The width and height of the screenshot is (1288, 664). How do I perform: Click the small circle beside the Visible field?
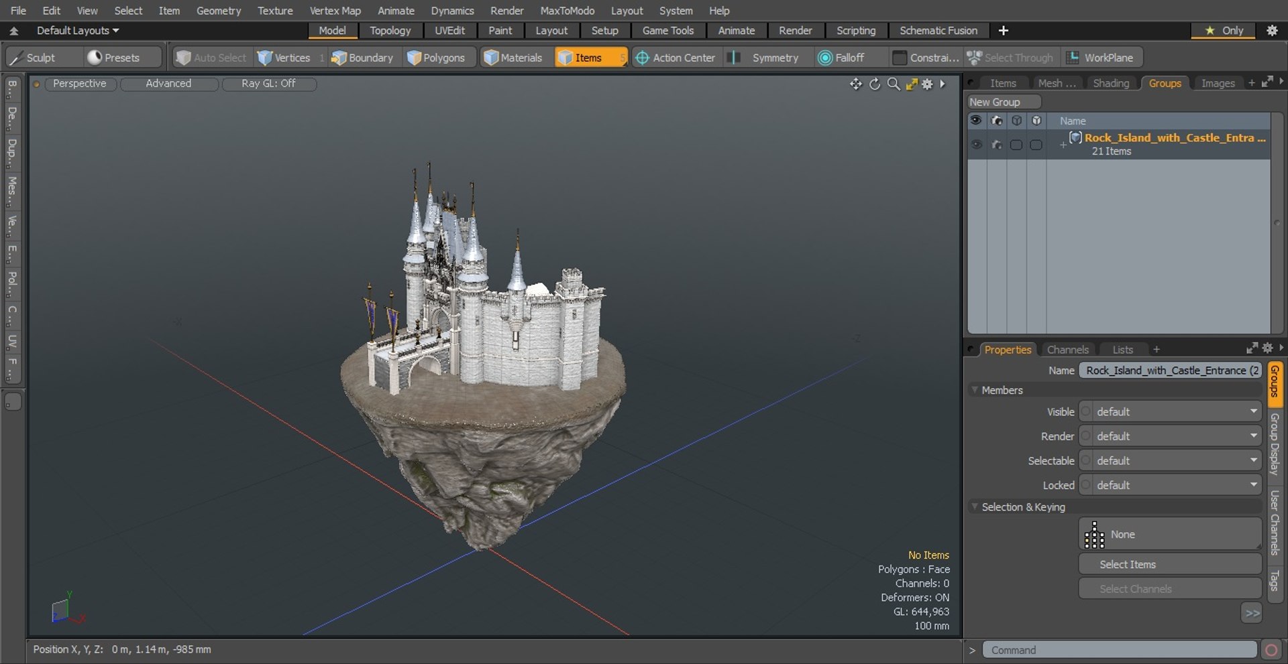pyautogui.click(x=1086, y=411)
